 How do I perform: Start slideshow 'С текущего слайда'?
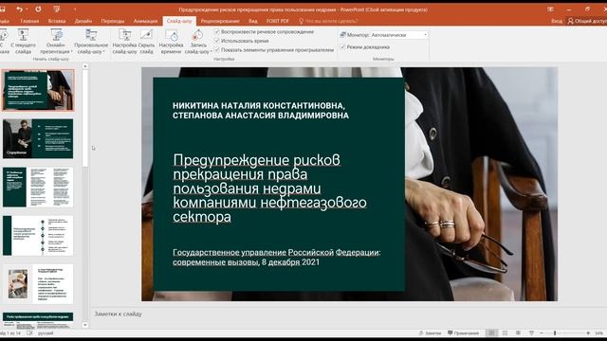[23, 41]
